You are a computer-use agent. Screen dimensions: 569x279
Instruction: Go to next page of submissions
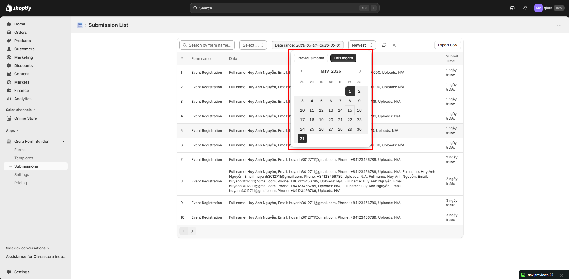pyautogui.click(x=192, y=231)
